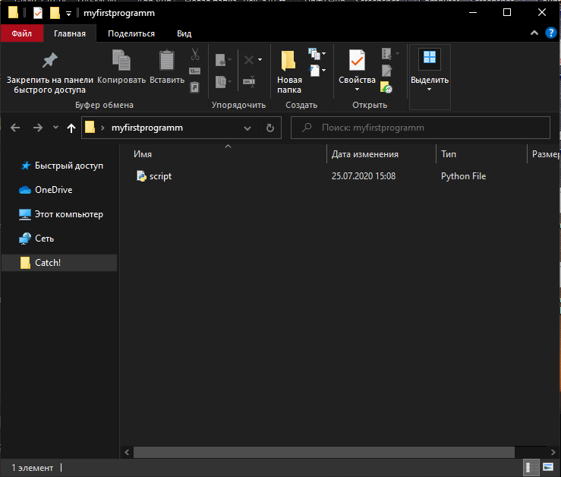The height and width of the screenshot is (477, 561).
Task: Click the Delete X icon
Action: (249, 60)
